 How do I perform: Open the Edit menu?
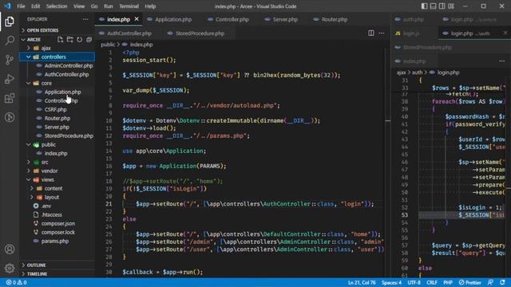coord(35,6)
